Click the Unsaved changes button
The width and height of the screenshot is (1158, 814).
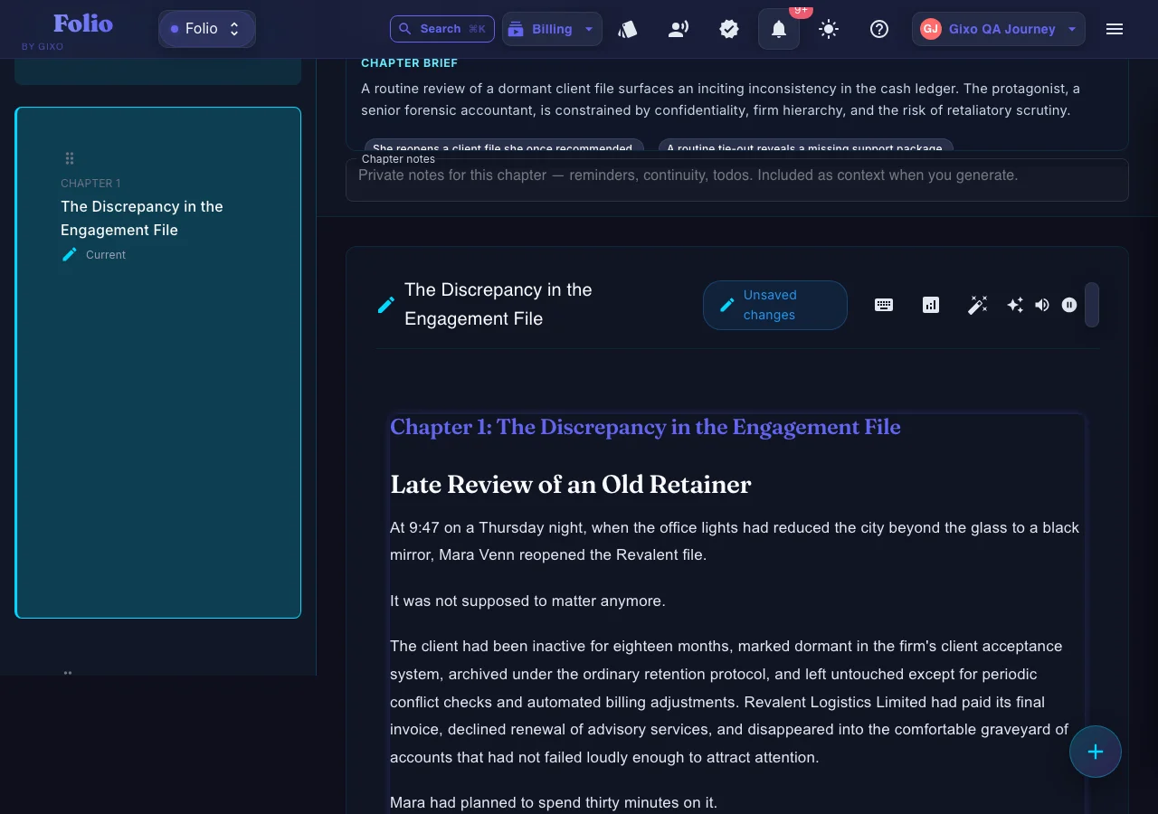click(x=775, y=305)
